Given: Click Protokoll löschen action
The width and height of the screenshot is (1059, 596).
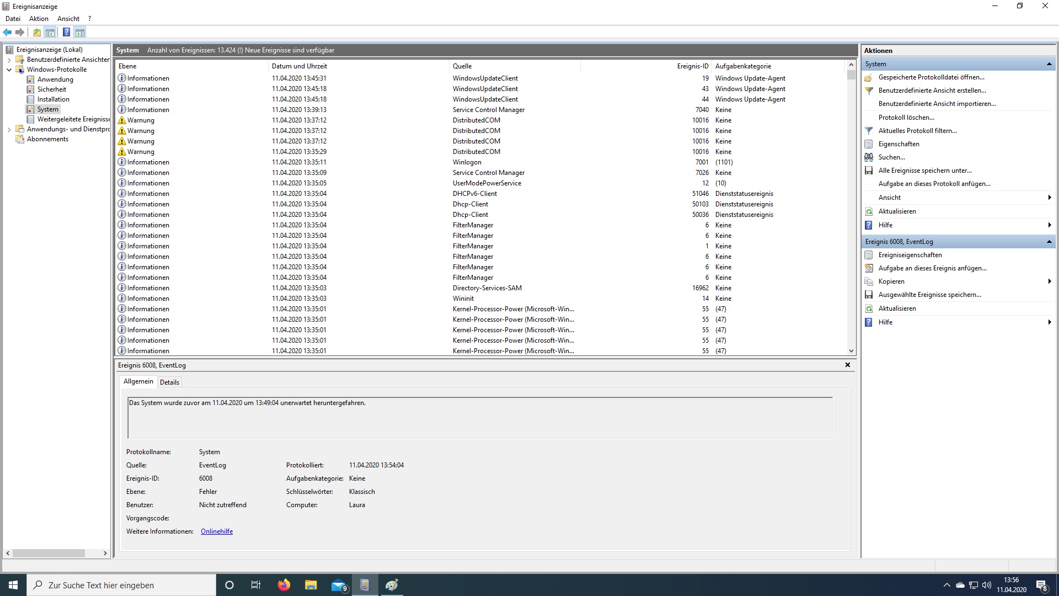Looking at the screenshot, I should tap(906, 118).
